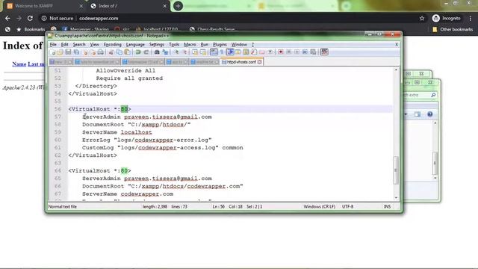Click 'Require all granted' on line 52

pyautogui.click(x=129, y=78)
